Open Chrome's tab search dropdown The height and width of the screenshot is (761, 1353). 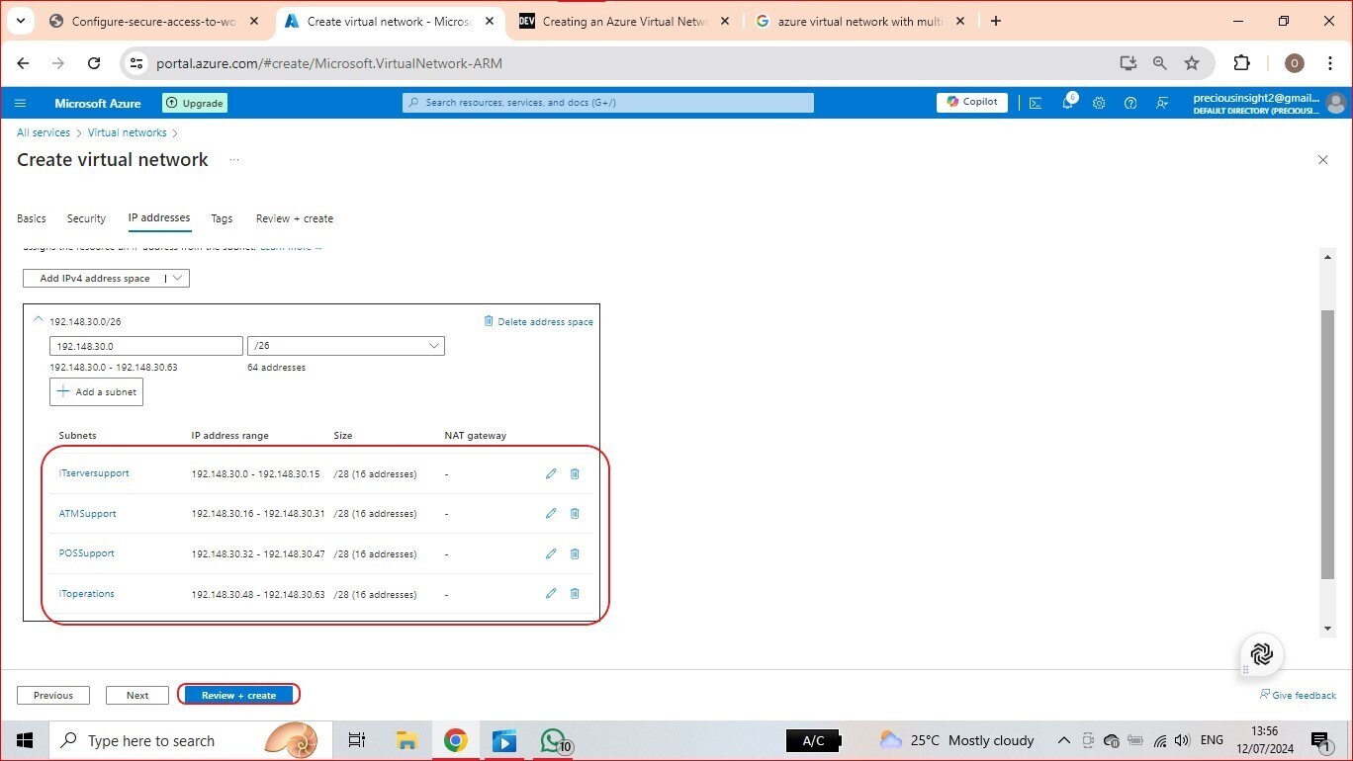(20, 21)
